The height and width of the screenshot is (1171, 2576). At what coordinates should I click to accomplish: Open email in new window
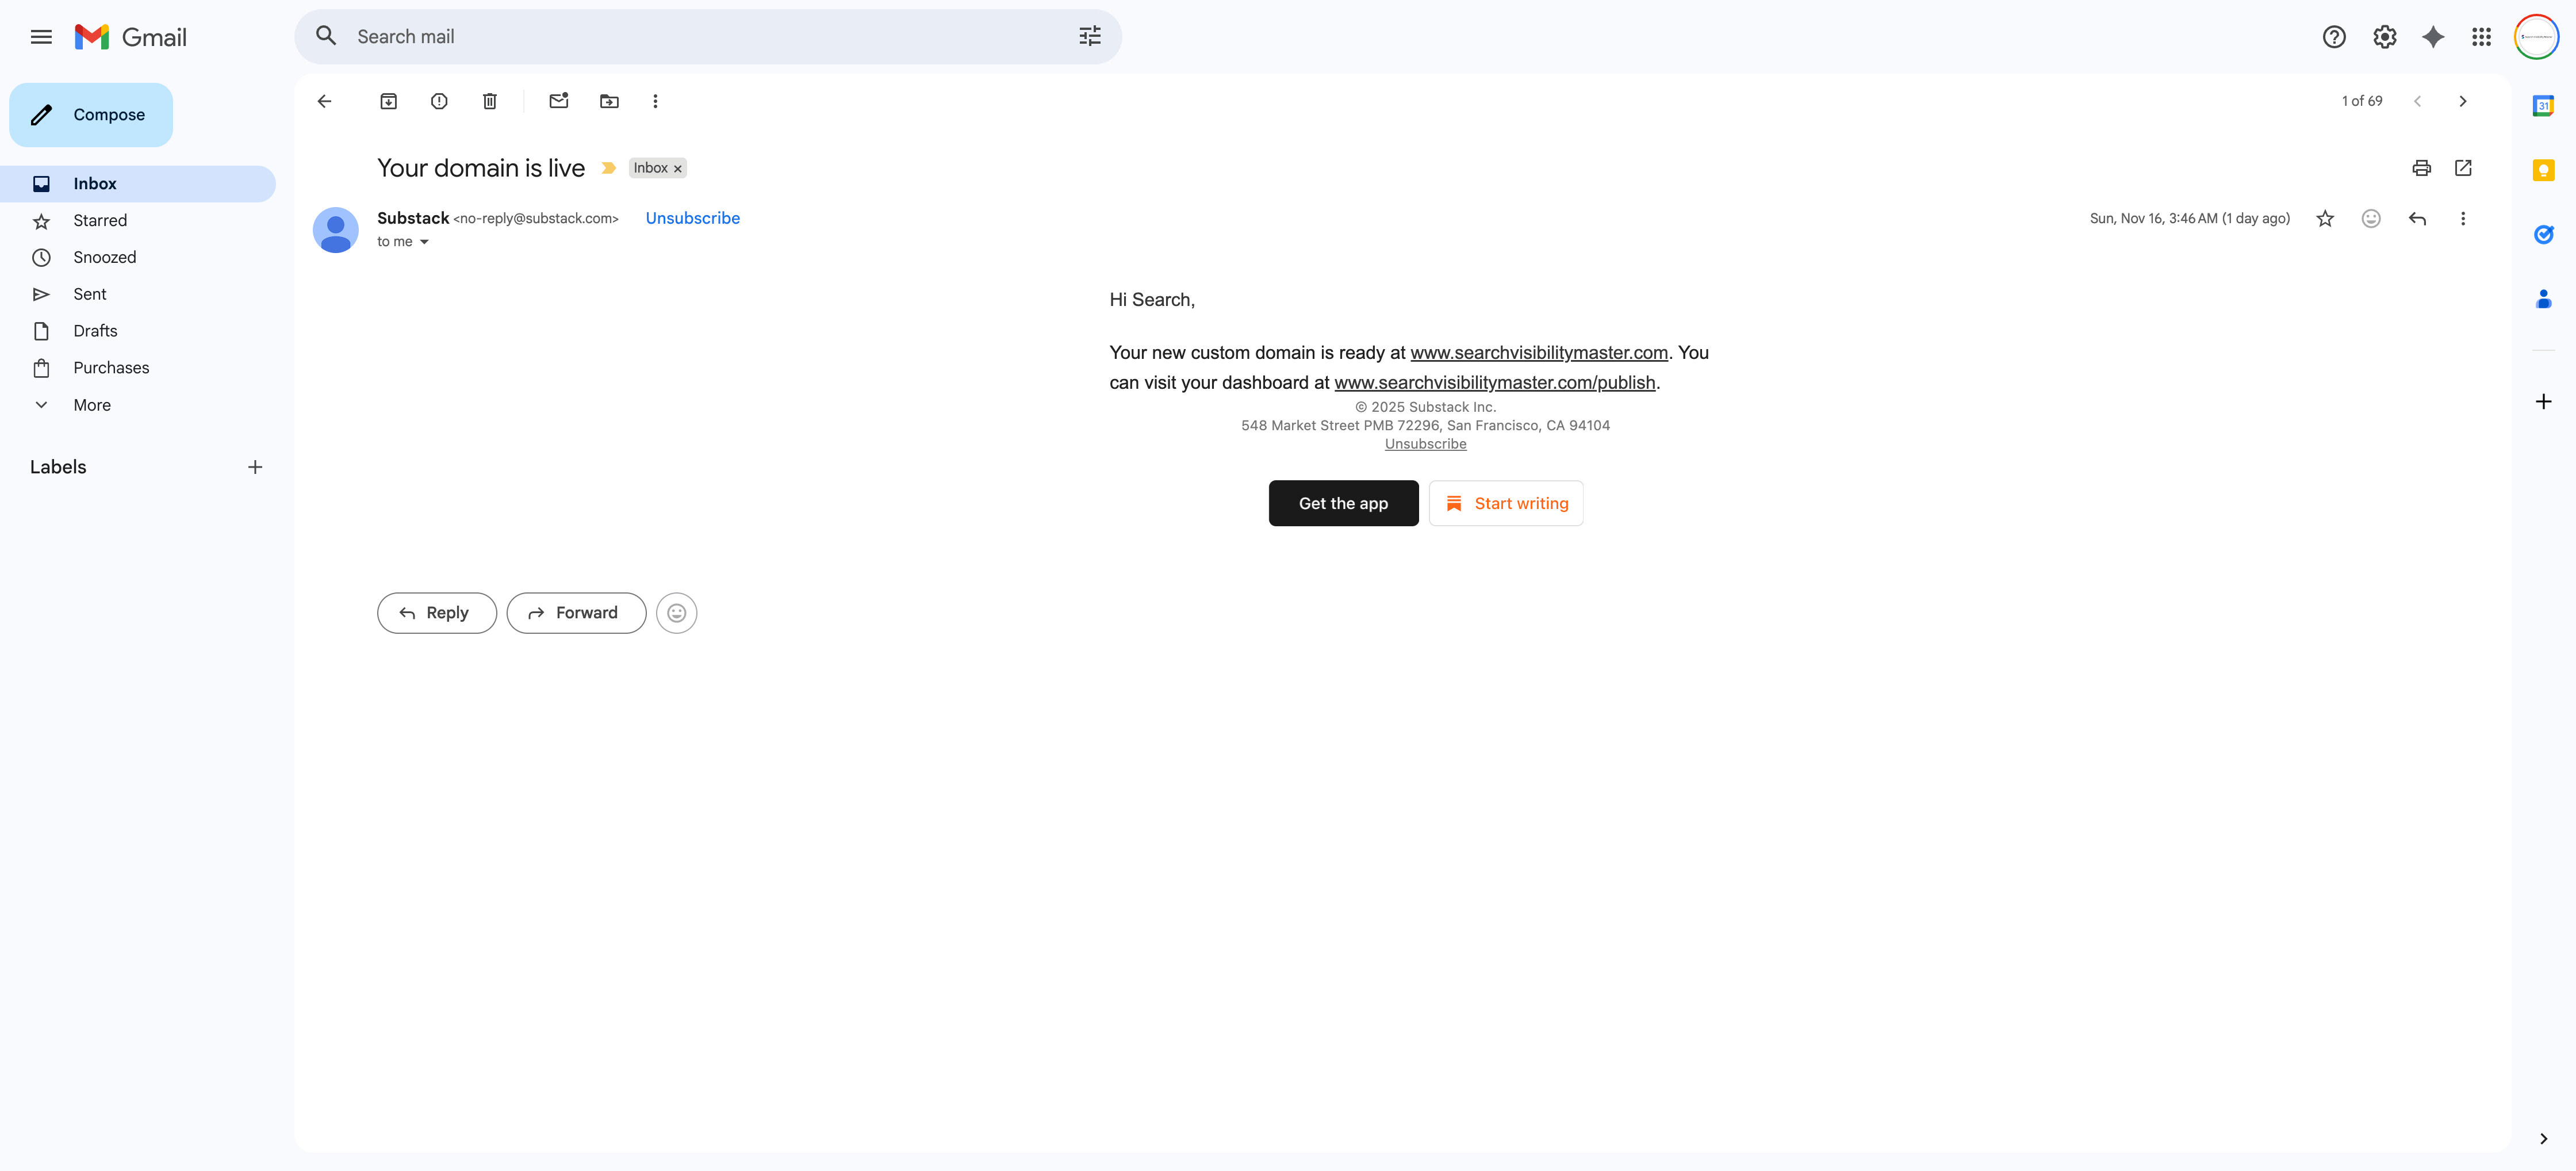(2463, 168)
